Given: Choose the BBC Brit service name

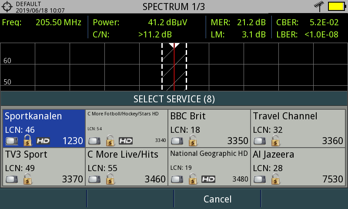Looking at the screenshot, I should point(188,116).
